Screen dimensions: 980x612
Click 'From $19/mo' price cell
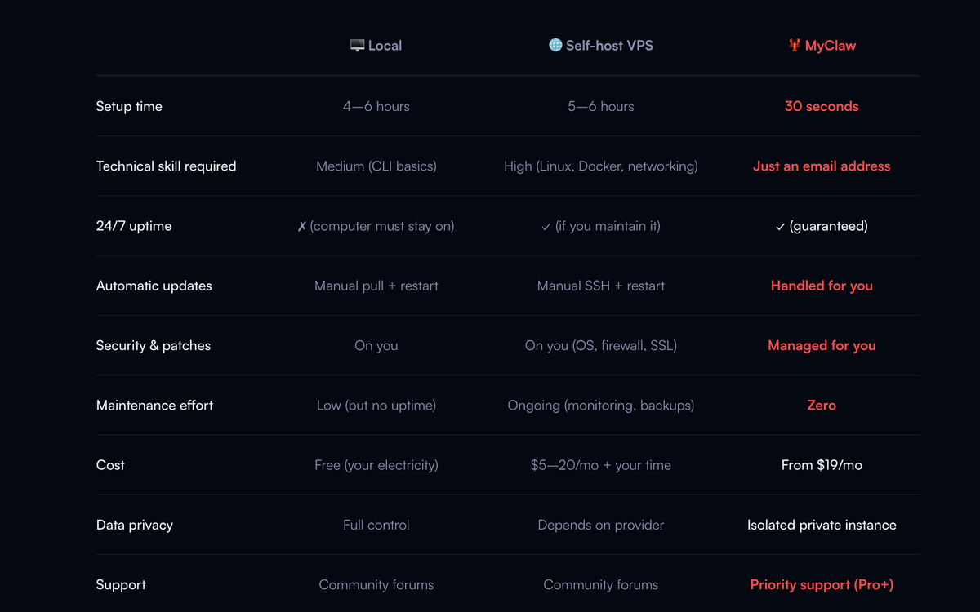tap(822, 465)
